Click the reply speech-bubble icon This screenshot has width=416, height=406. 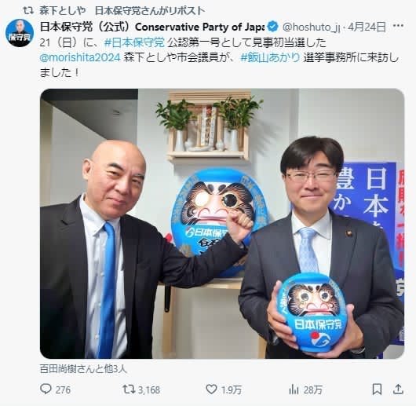(46, 389)
